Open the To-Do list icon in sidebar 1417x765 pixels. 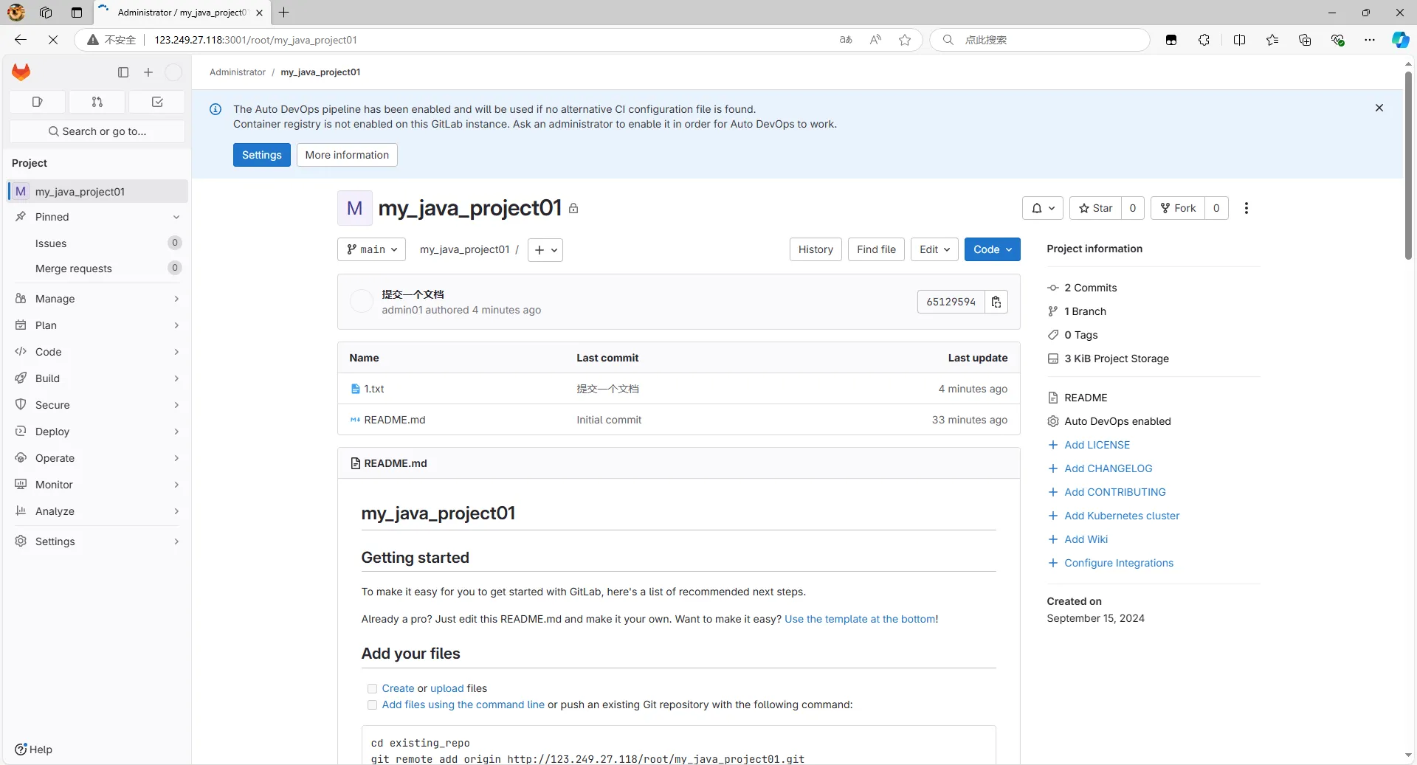(156, 102)
